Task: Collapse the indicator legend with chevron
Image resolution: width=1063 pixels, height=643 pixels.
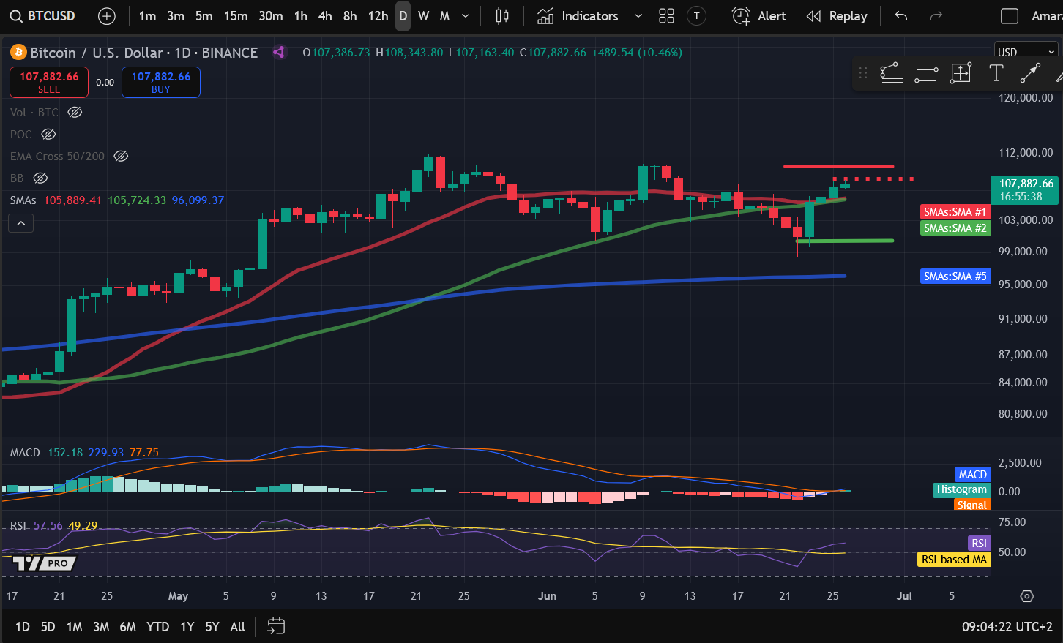Action: coord(21,223)
